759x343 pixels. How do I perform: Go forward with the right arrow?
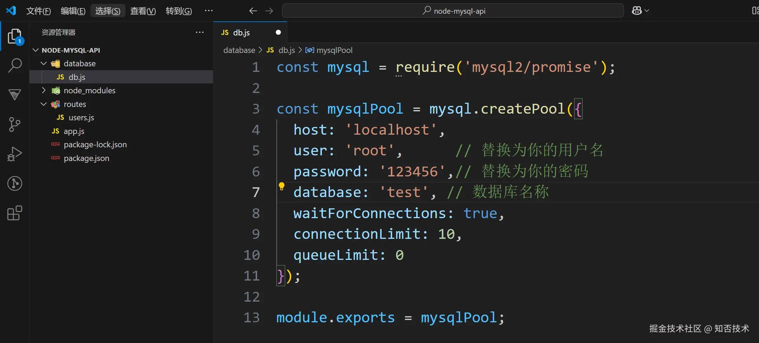(x=269, y=11)
